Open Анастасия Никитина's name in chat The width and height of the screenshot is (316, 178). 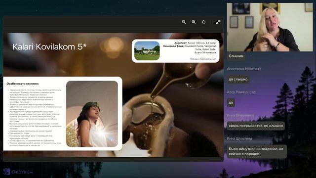click(x=243, y=69)
